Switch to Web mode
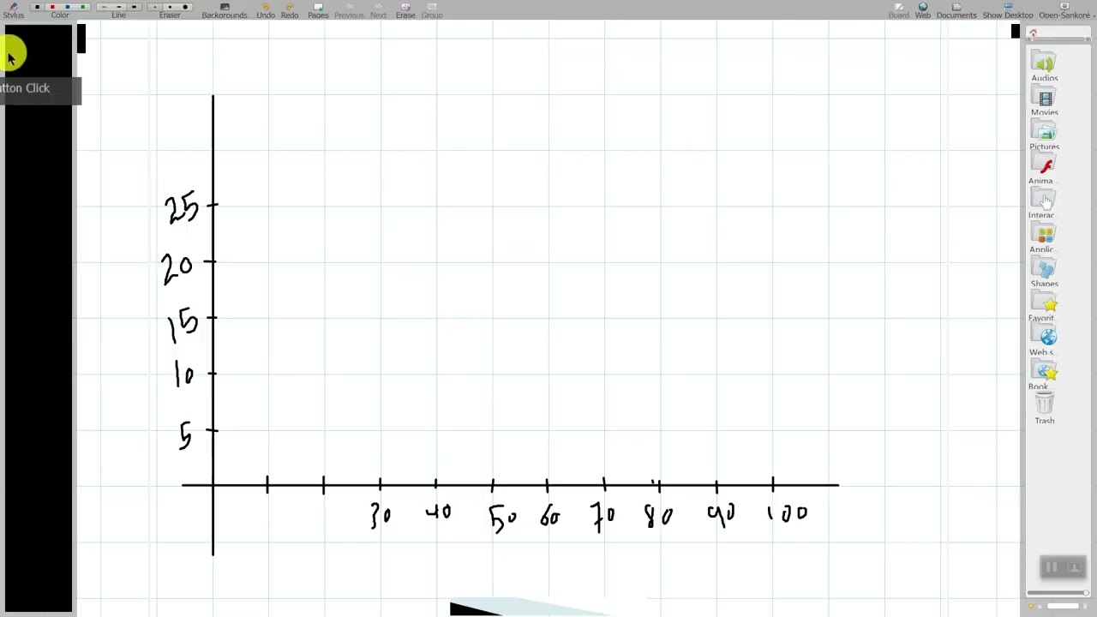 (923, 10)
